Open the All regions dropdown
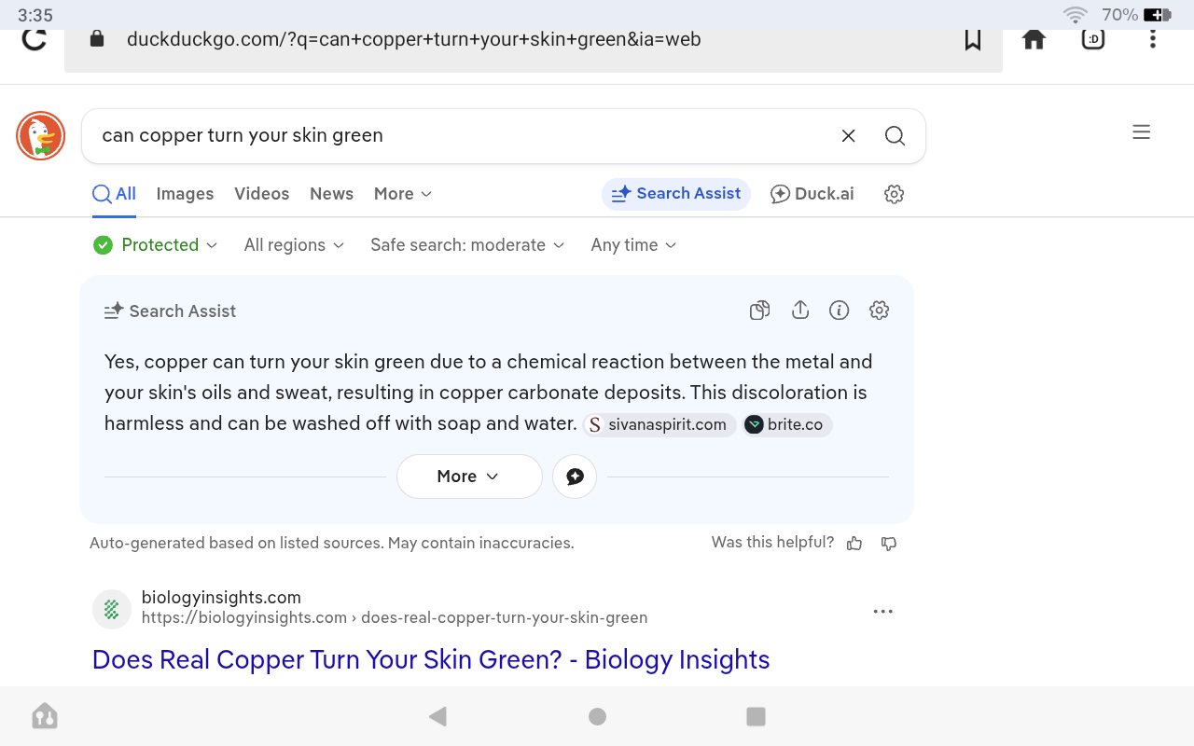This screenshot has width=1194, height=746. tap(294, 245)
